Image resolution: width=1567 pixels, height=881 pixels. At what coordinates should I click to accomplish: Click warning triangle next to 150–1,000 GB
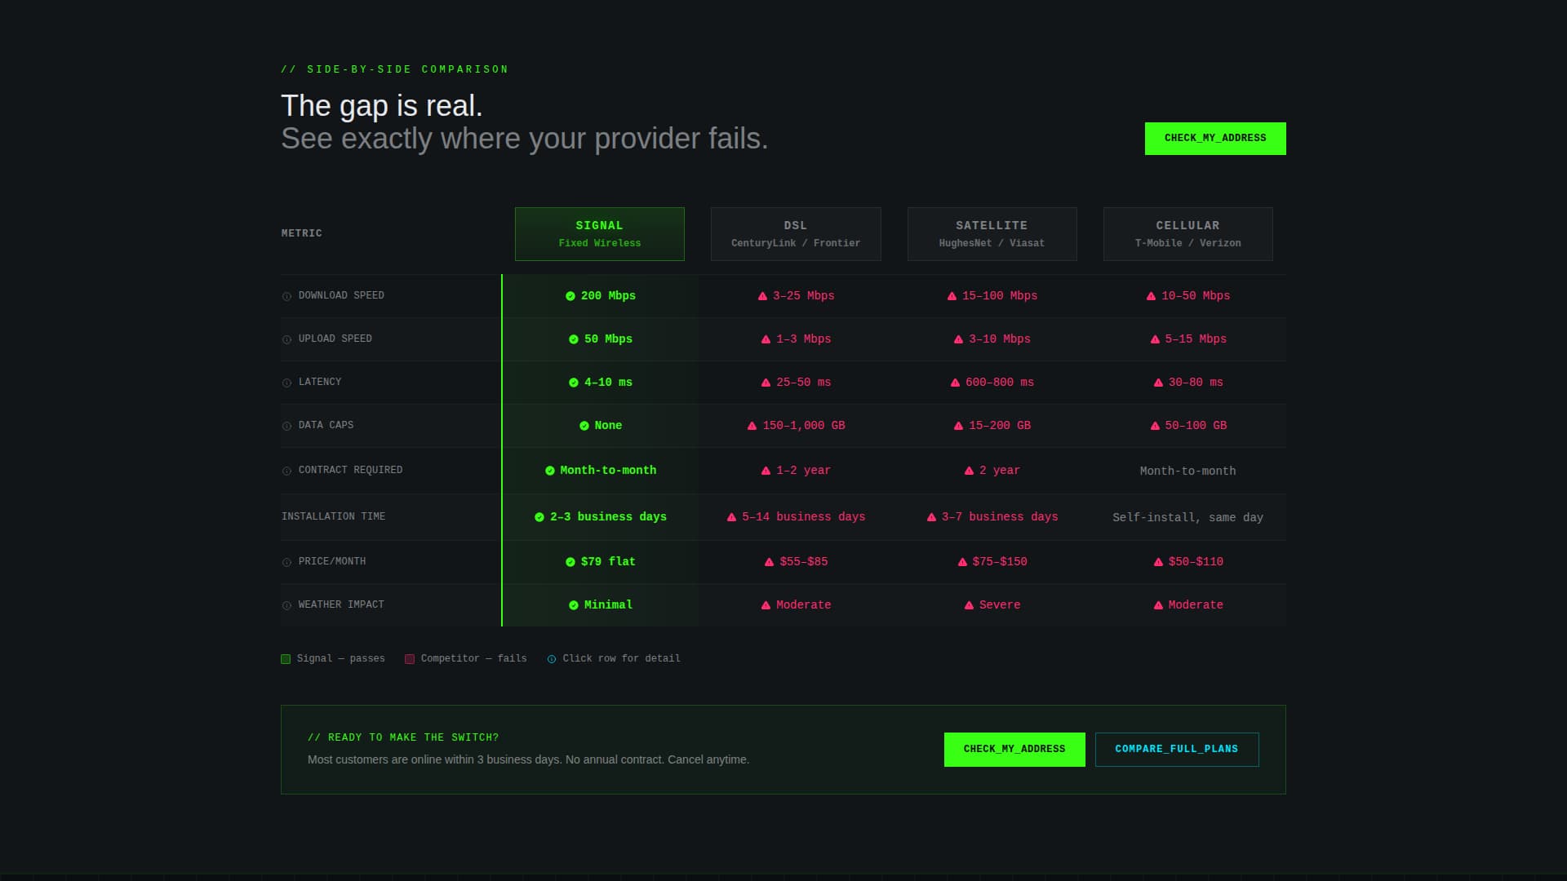click(752, 426)
